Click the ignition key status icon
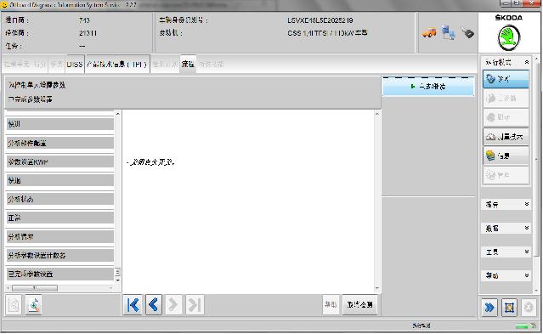Viewport: 543px width, 334px height. pos(467,33)
